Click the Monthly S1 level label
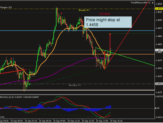This screenshot has width=163, height=123. click(x=75, y=85)
